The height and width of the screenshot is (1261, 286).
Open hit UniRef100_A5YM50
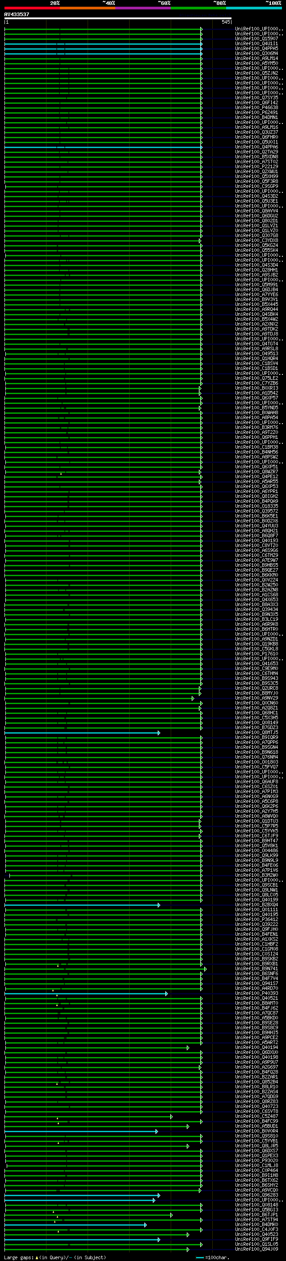tap(257, 63)
